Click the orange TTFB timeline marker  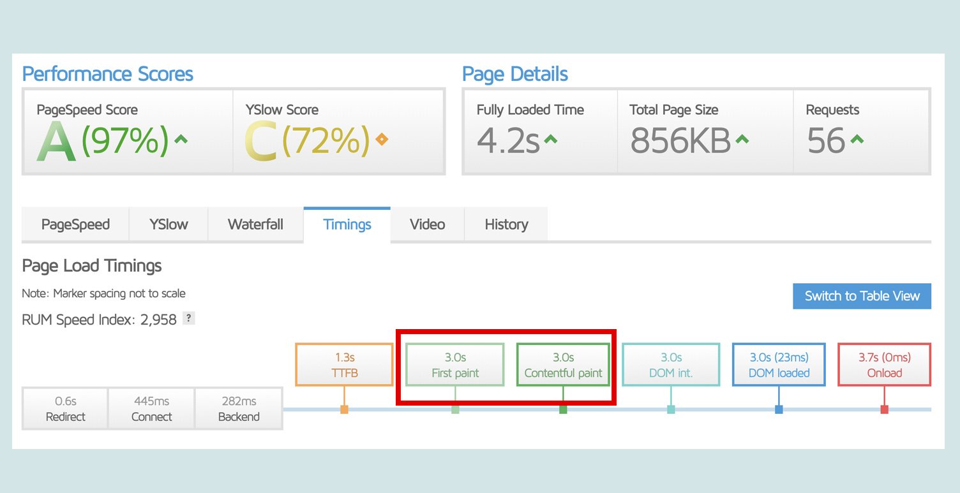click(344, 409)
